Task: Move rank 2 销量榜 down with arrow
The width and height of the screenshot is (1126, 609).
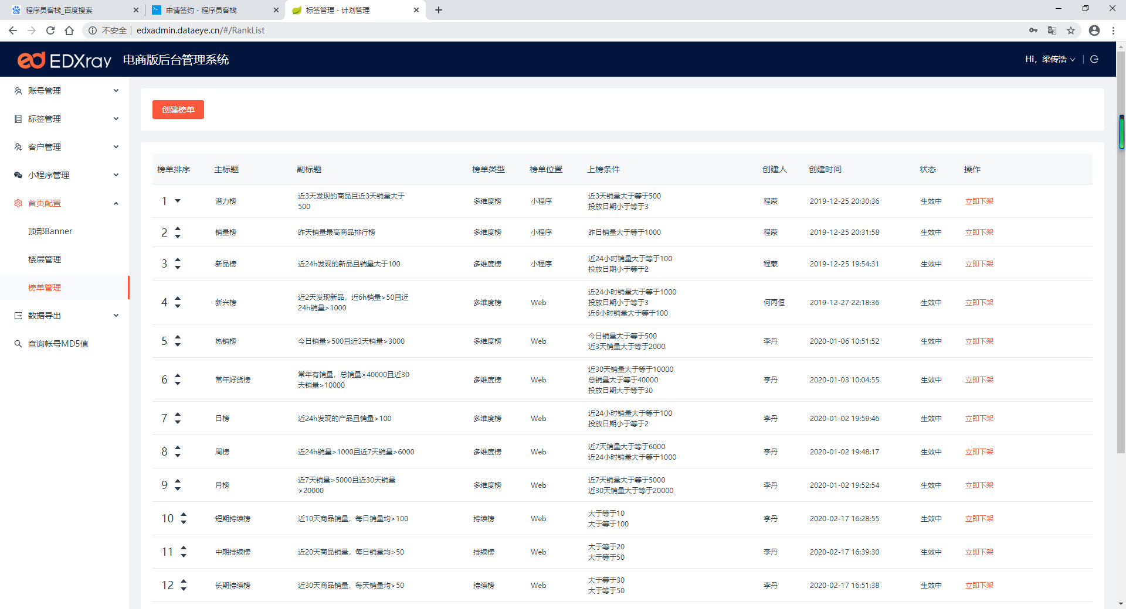Action: 178,237
